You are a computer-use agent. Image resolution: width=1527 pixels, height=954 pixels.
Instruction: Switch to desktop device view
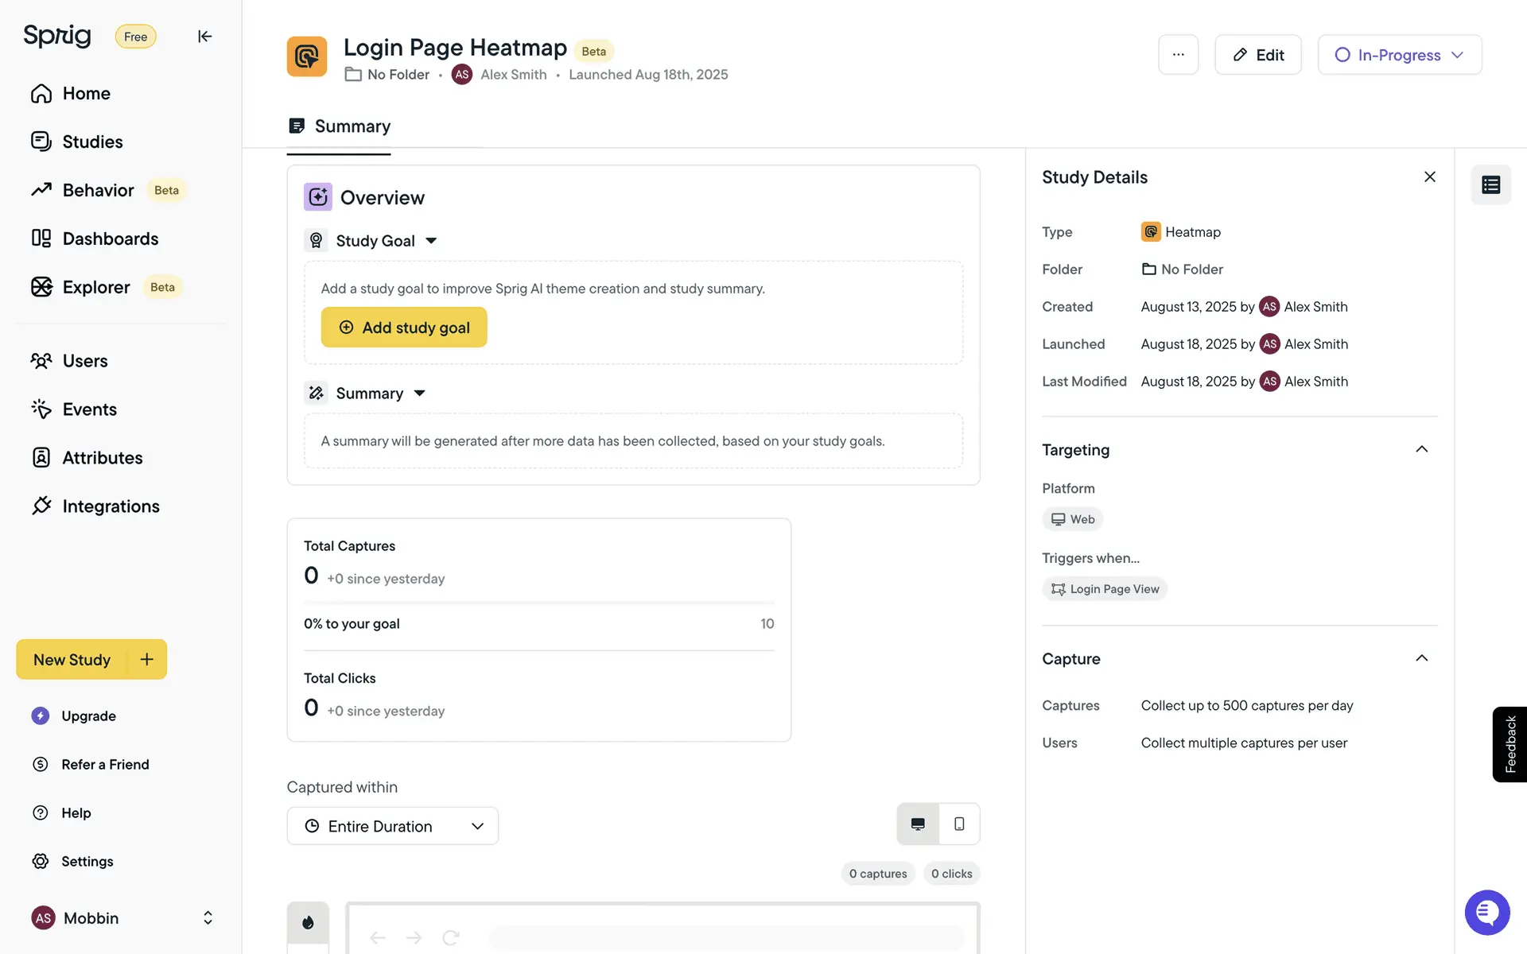(918, 824)
